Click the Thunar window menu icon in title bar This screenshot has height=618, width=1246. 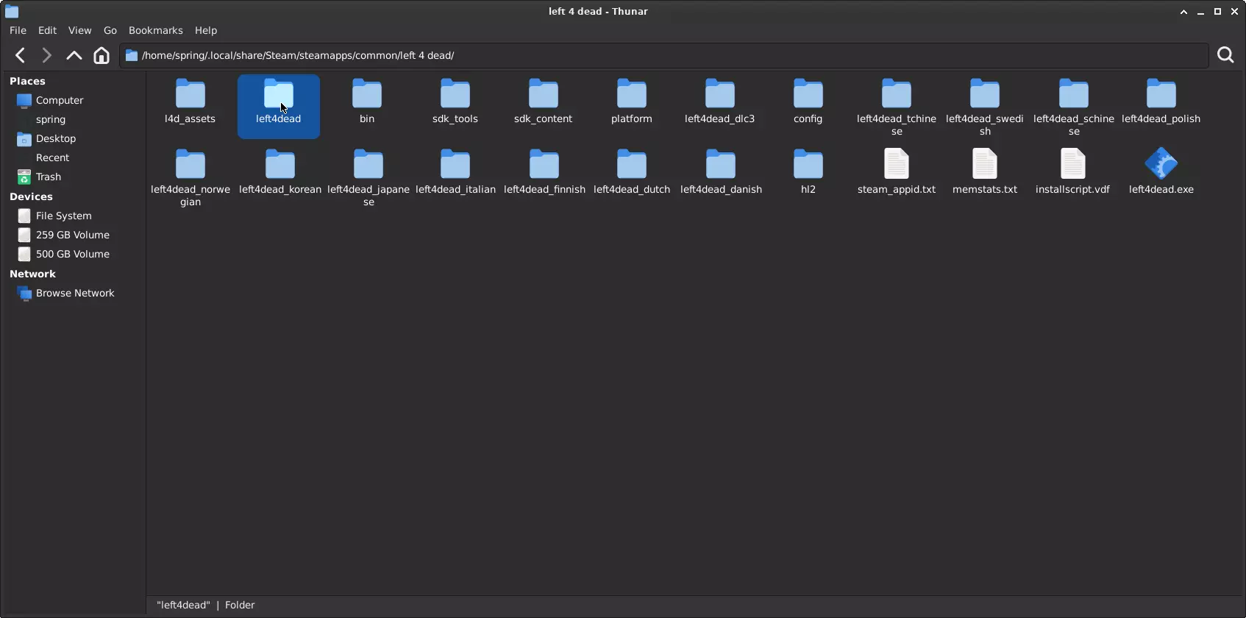(12, 12)
